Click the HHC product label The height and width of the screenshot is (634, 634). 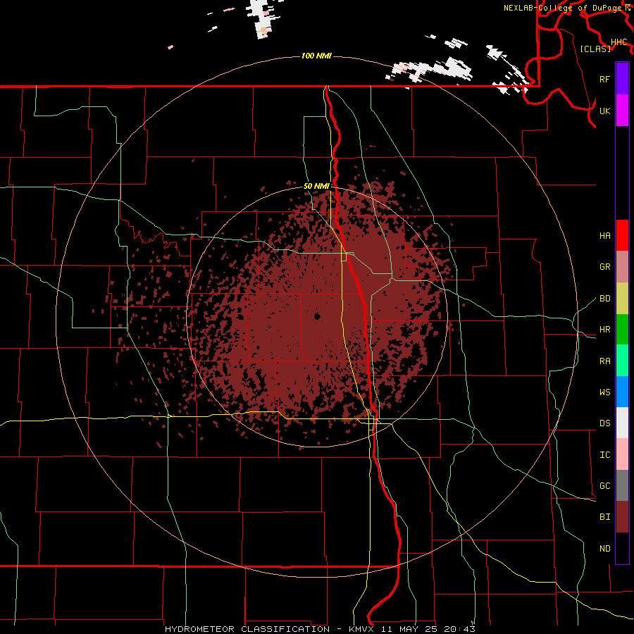pos(619,42)
